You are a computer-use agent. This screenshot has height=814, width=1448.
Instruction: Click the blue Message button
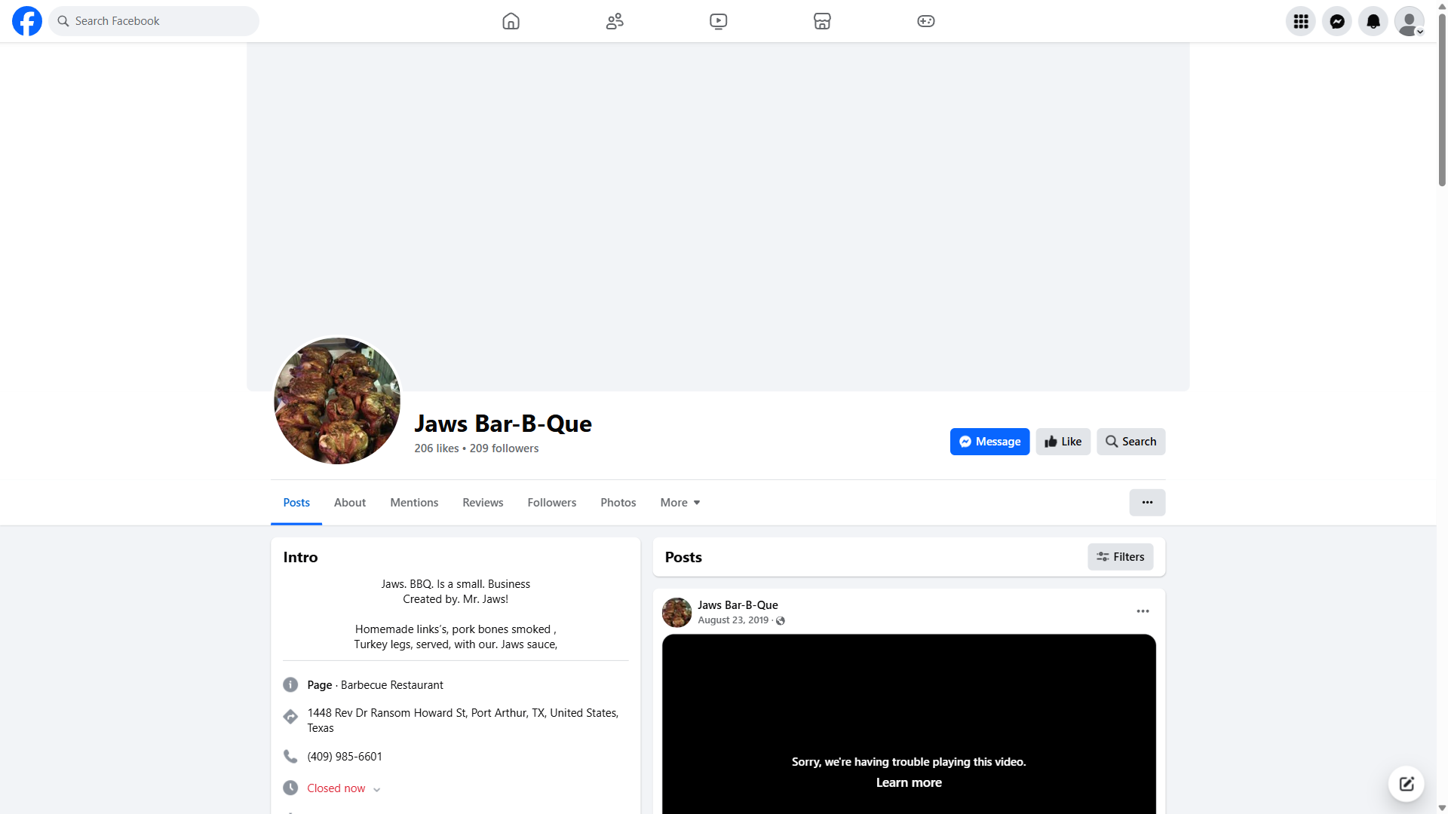pos(989,442)
